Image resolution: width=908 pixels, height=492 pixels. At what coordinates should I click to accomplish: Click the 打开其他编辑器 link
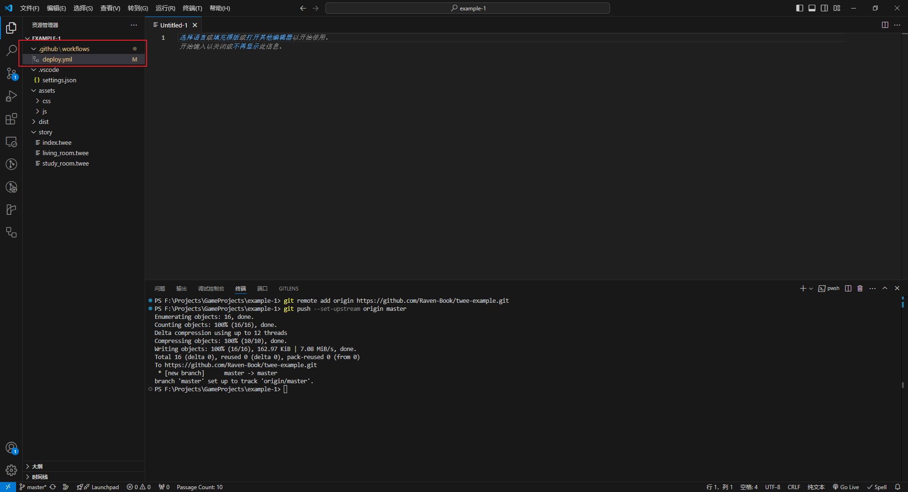269,37
